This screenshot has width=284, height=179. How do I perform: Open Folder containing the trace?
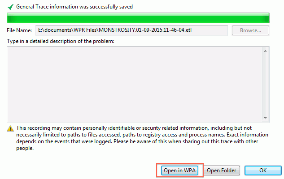point(221,170)
